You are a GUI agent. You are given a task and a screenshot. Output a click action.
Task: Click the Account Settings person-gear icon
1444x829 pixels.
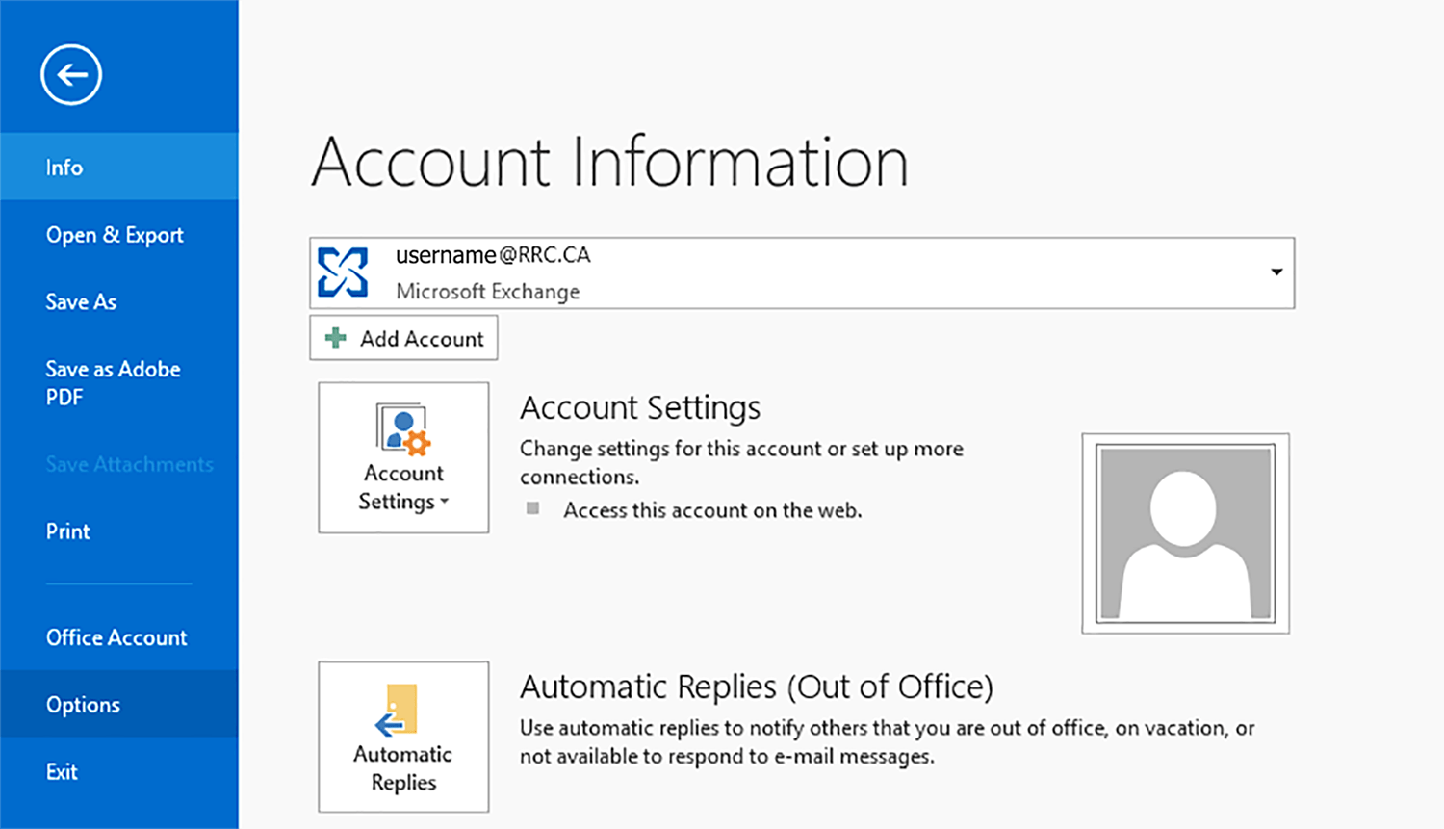point(403,429)
